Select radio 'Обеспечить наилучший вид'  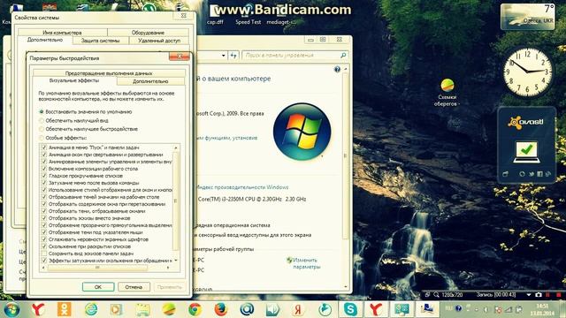click(x=42, y=120)
